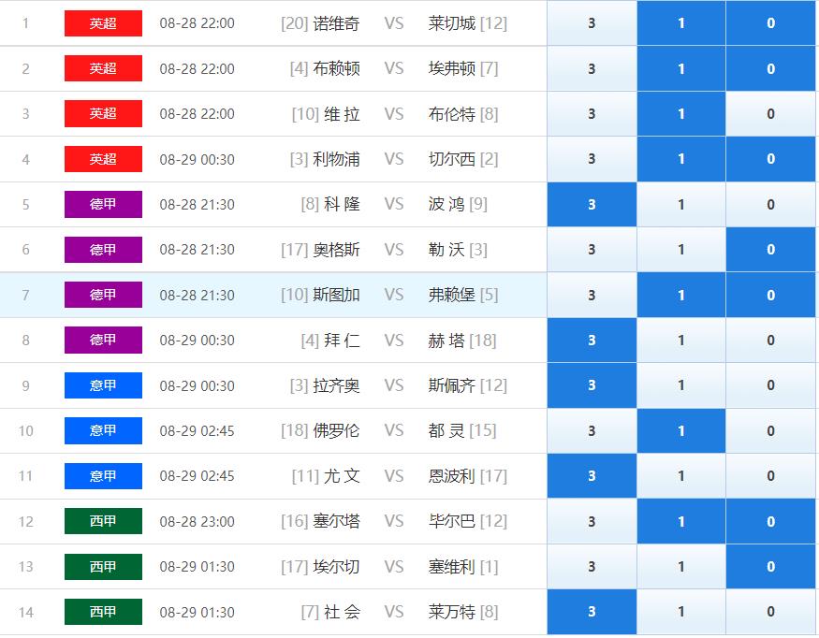Screen dimensions: 819x638
Task: Select option 1 for 科隆 vs 波鸿
Action: click(681, 205)
